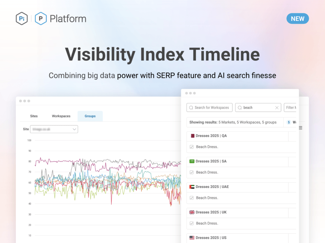Viewport: 325px width, 243px height.
Task: Switch to the Sites tab
Action: 34,116
